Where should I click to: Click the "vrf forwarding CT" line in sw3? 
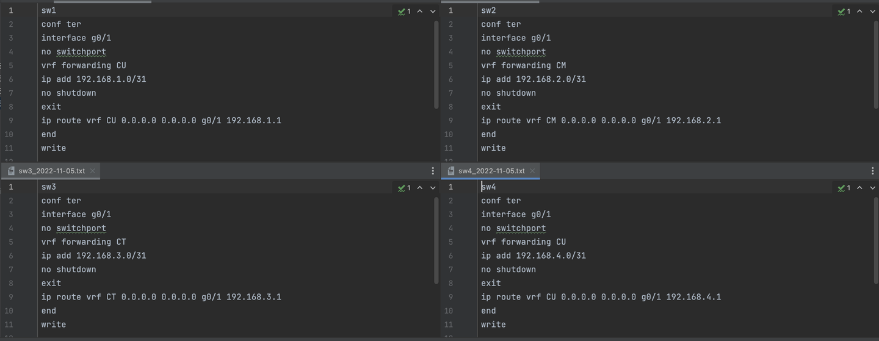pyautogui.click(x=84, y=242)
